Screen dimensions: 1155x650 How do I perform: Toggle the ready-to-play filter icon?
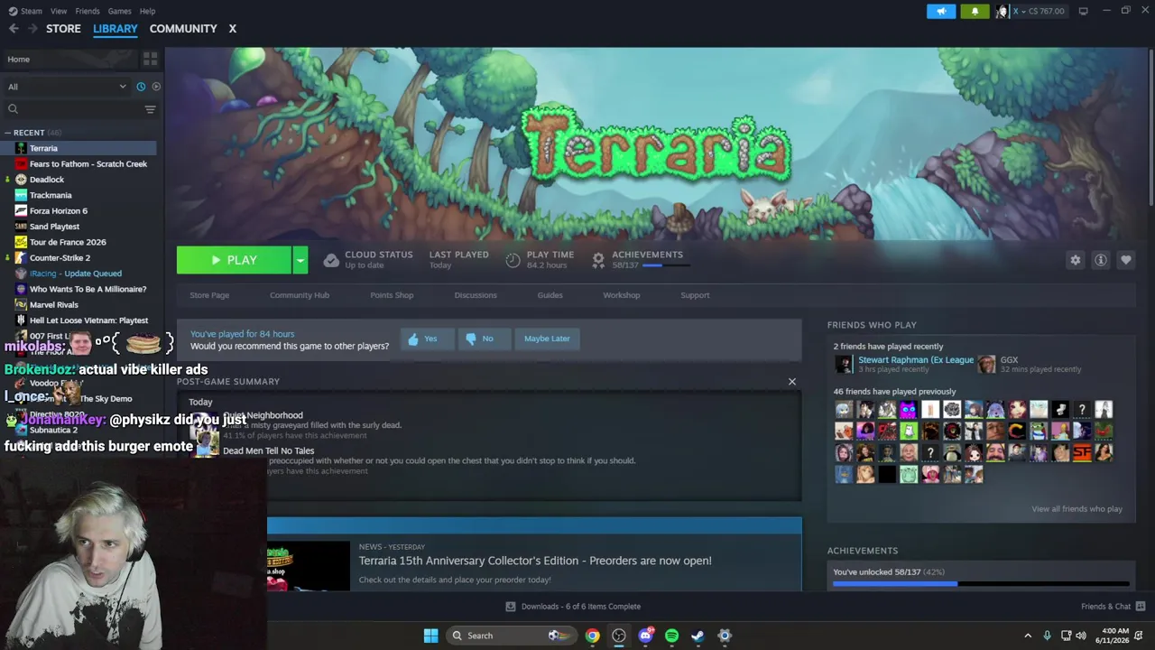tap(156, 87)
